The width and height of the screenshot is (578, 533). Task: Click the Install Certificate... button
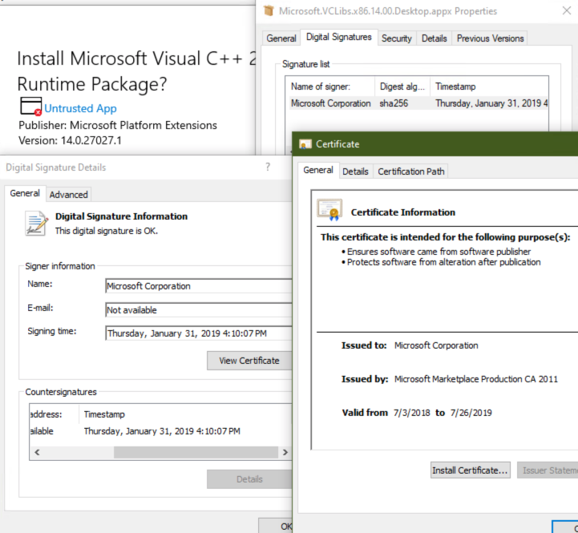[471, 470]
